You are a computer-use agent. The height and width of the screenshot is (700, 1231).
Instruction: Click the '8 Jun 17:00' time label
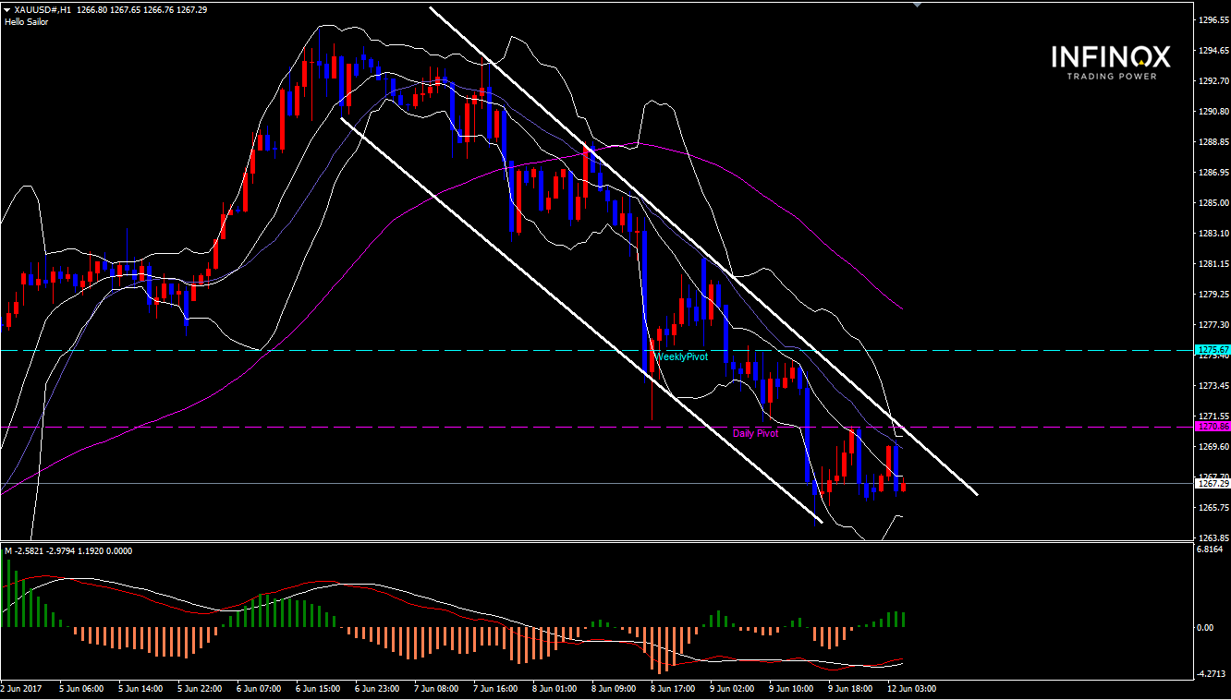click(x=674, y=689)
